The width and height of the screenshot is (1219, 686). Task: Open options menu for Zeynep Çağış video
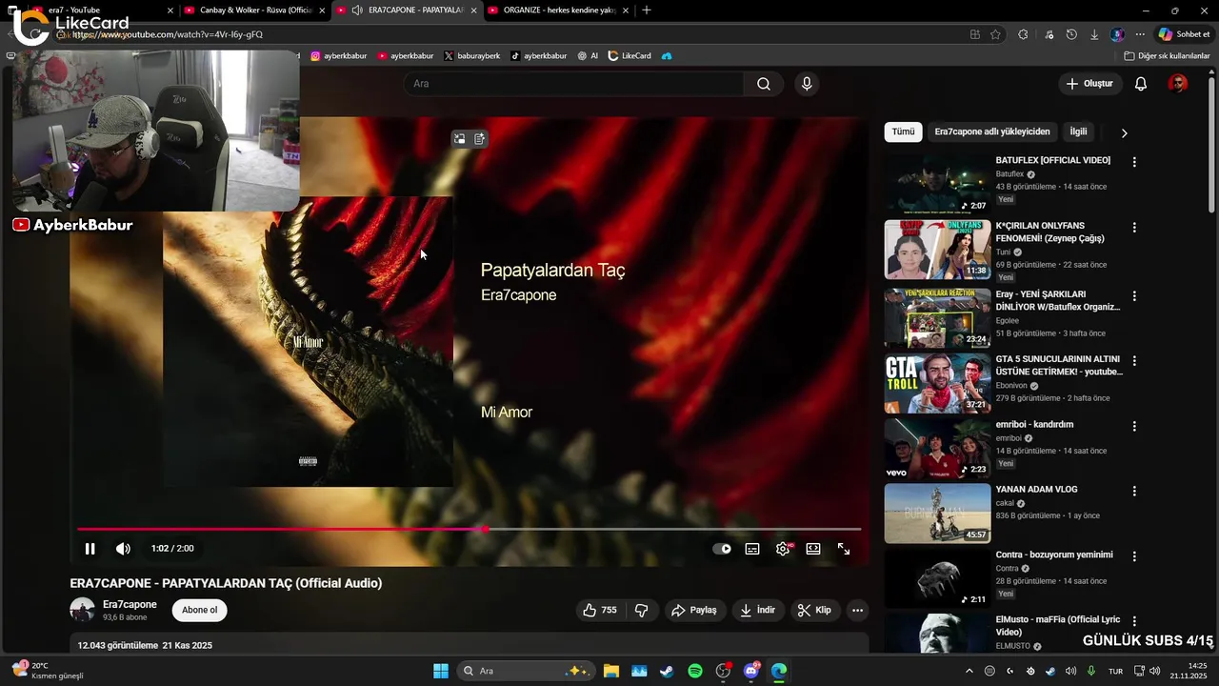(1134, 228)
